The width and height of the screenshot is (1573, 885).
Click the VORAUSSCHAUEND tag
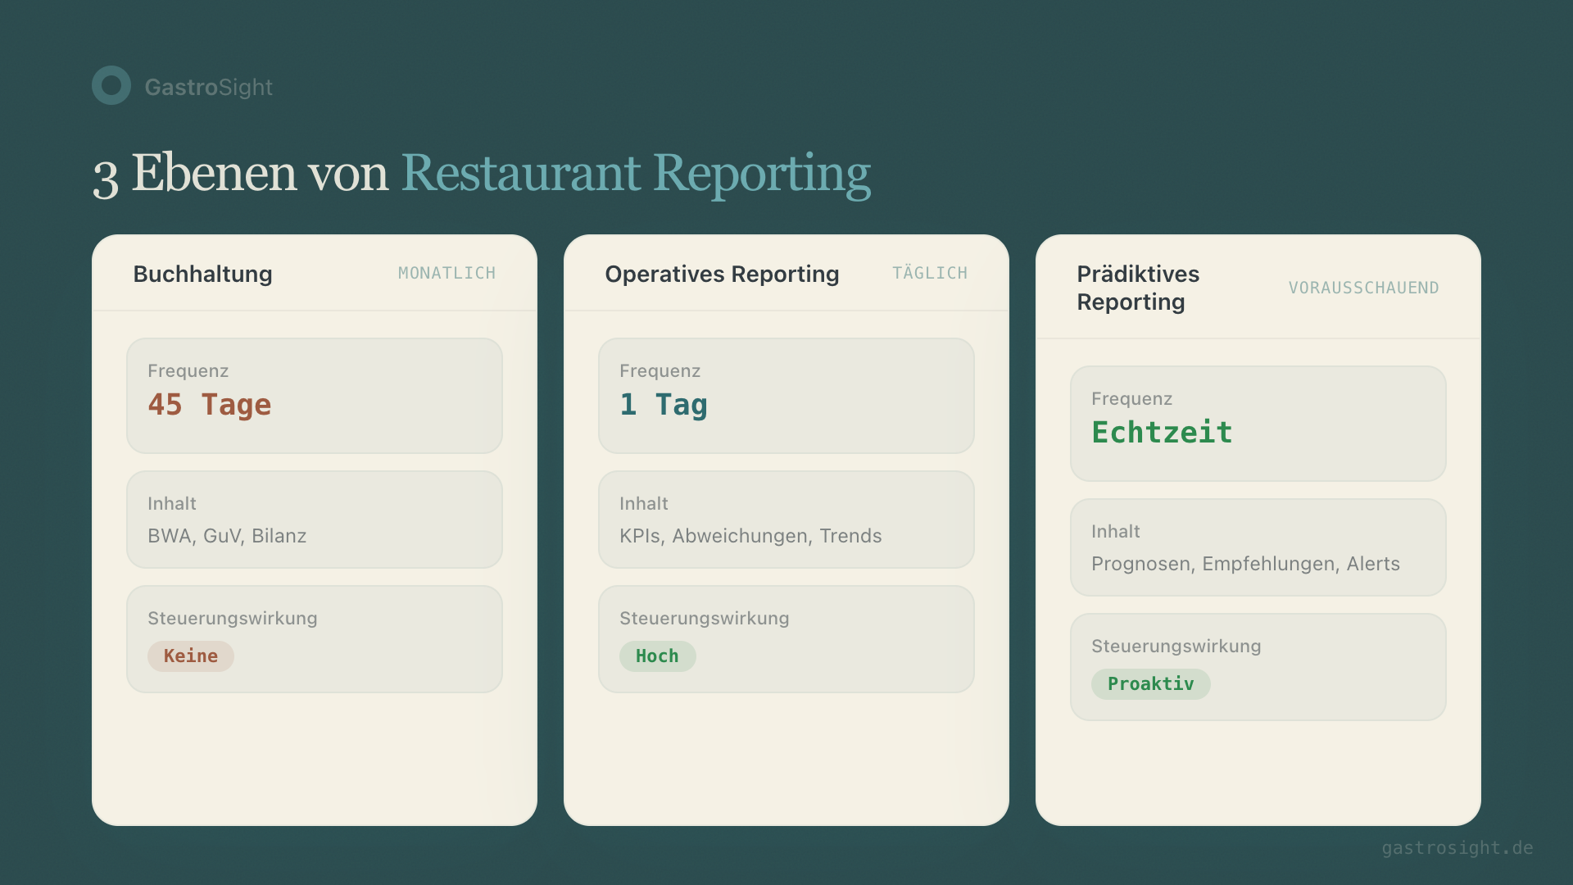(x=1364, y=288)
